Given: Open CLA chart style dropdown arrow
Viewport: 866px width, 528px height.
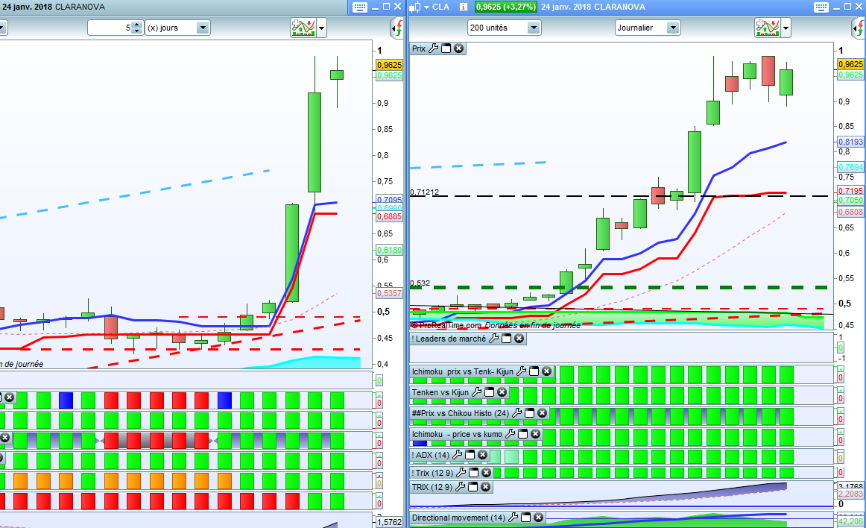Looking at the screenshot, I should (x=426, y=7).
